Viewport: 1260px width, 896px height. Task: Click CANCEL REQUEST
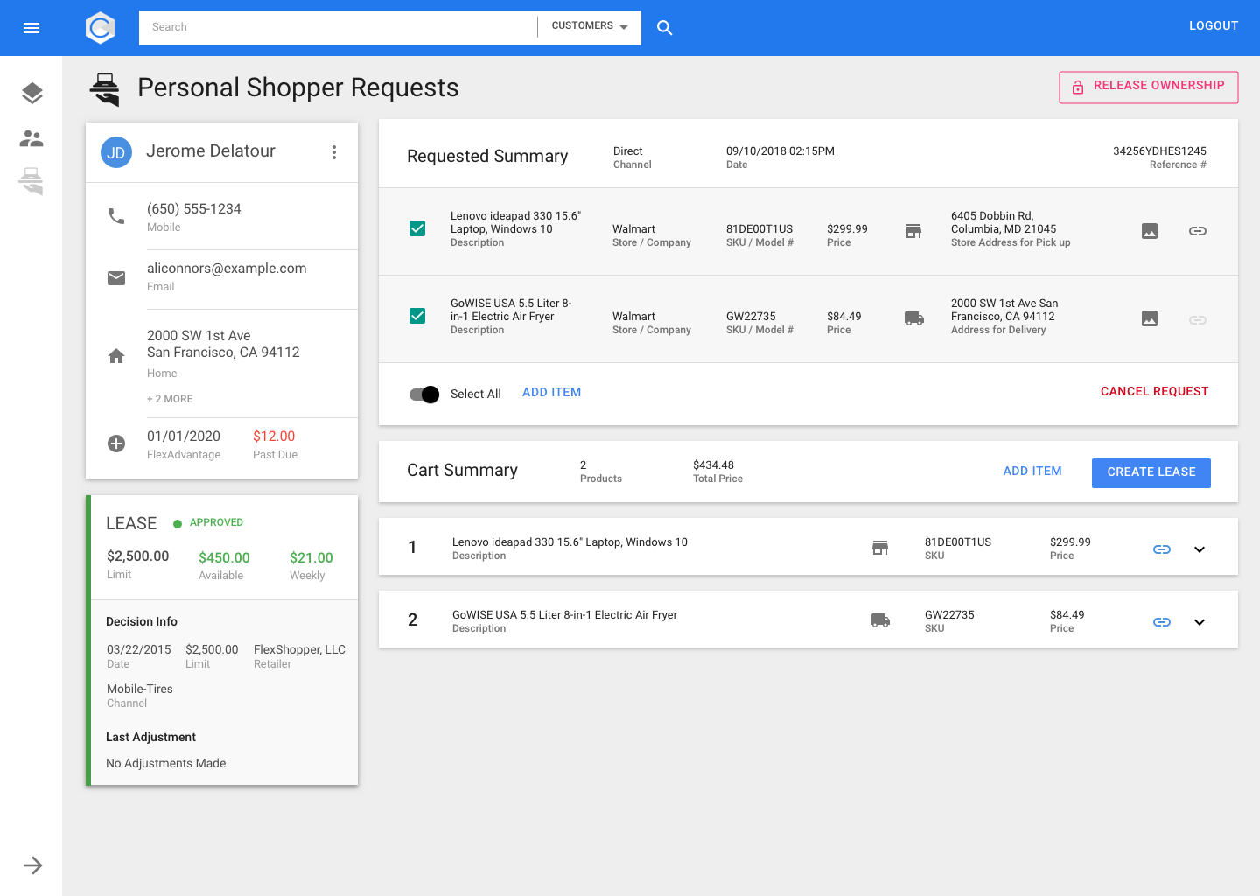1154,392
